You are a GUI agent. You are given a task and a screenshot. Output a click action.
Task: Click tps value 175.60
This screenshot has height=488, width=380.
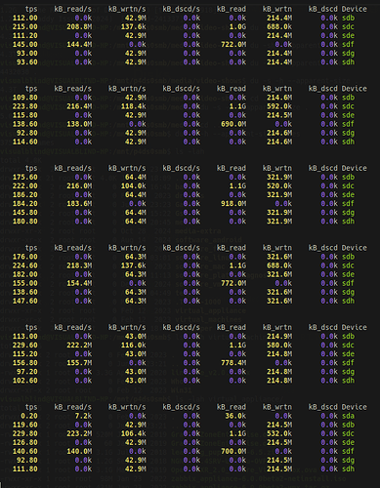(x=25, y=178)
